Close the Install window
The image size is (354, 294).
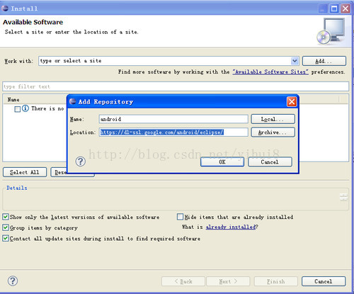pyautogui.click(x=346, y=9)
